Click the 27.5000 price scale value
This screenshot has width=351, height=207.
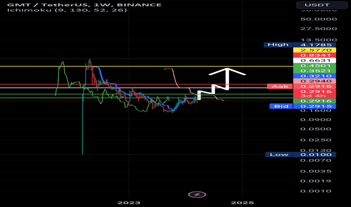point(319,29)
